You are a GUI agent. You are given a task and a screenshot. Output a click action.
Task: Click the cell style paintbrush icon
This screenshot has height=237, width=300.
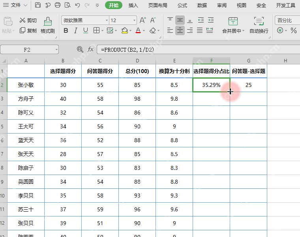[x=110, y=30]
